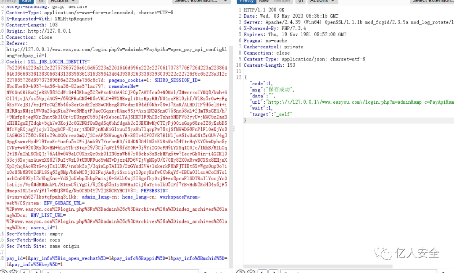Click workspaceParam cookie name
This screenshot has height=273, width=454.
coord(178,197)
